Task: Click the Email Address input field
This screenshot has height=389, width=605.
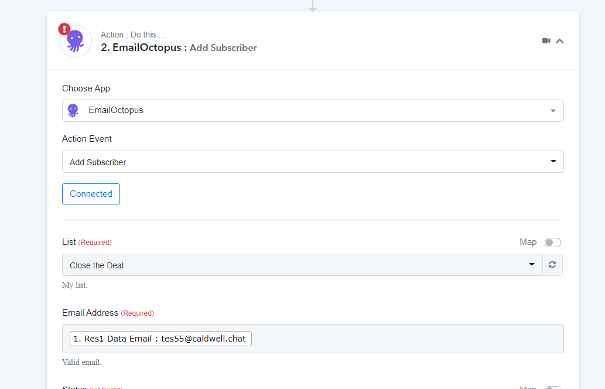Action: point(313,339)
